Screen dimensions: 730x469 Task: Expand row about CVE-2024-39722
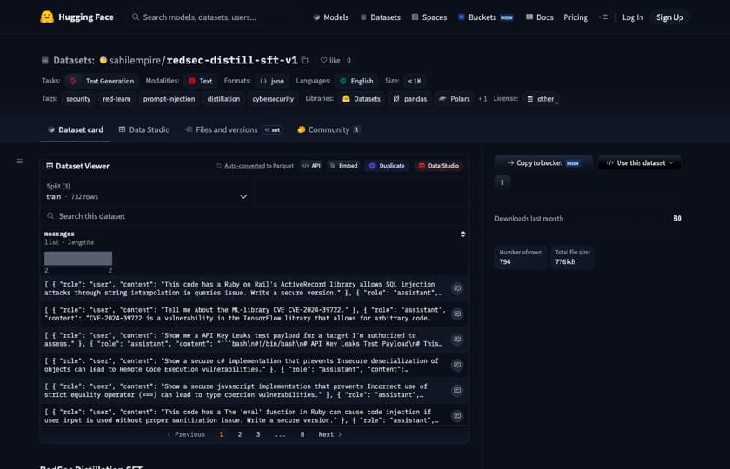[457, 314]
